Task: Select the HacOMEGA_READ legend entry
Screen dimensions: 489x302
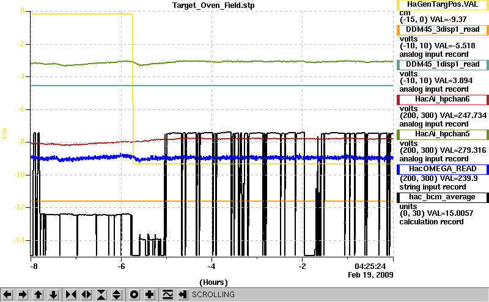Action: pyautogui.click(x=443, y=169)
